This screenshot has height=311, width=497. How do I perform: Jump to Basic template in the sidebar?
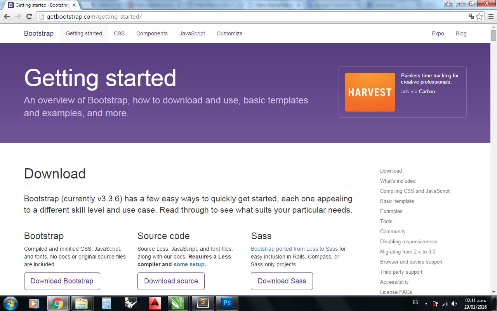pyautogui.click(x=397, y=201)
